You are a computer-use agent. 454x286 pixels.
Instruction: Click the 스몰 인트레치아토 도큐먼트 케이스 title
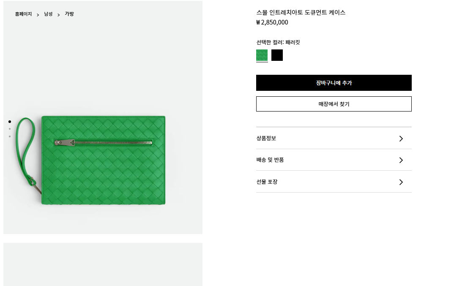click(301, 12)
